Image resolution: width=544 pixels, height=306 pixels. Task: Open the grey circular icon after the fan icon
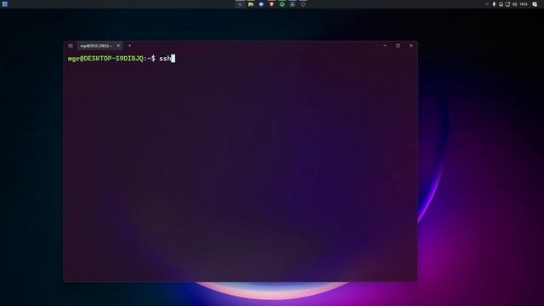[303, 4]
